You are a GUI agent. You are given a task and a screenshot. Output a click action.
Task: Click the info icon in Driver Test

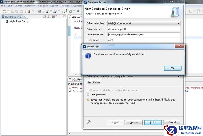88,56
